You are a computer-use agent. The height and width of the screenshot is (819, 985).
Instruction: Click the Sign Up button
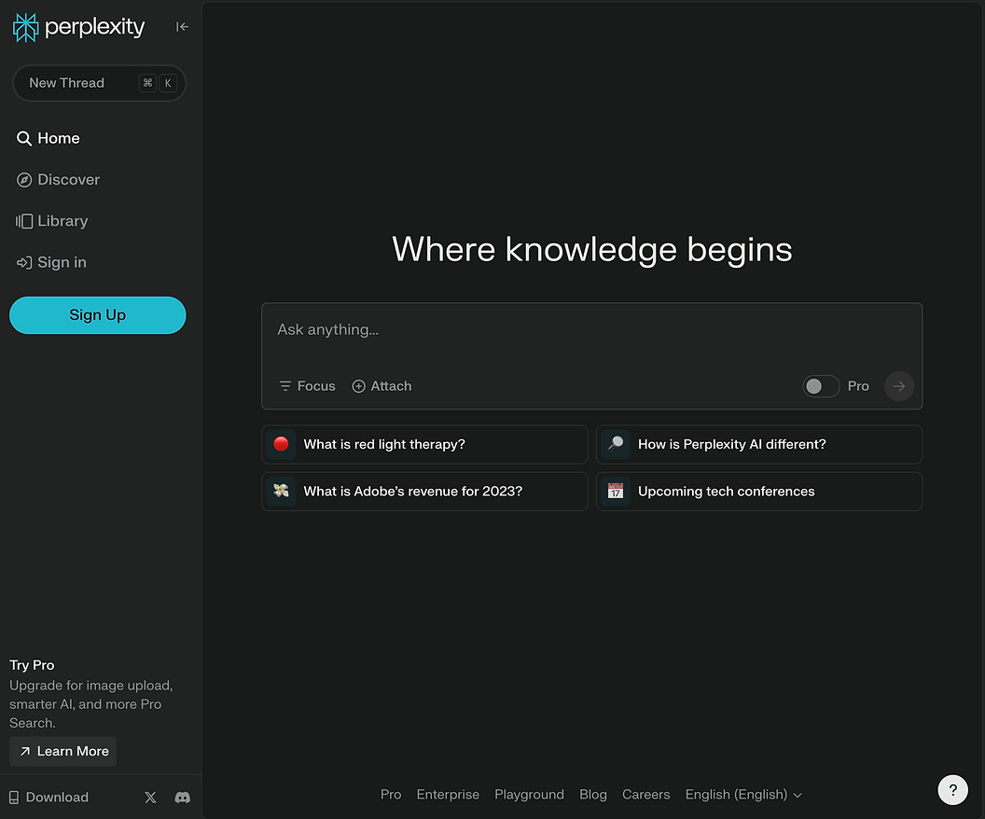[x=97, y=315]
